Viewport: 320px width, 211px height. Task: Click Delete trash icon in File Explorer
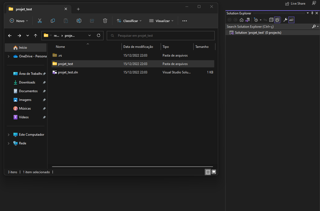pos(105,21)
